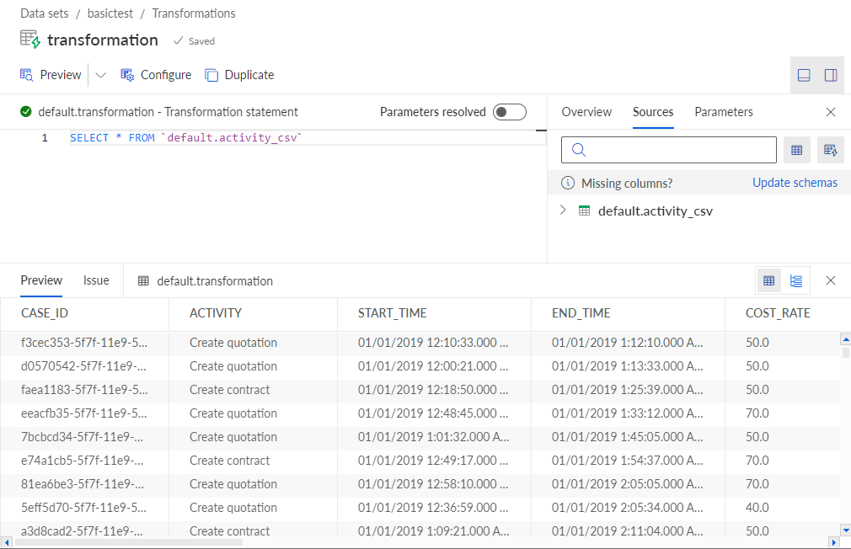The width and height of the screenshot is (851, 549).
Task: Click the down arrow on the preview scrollbar
Action: click(x=846, y=530)
